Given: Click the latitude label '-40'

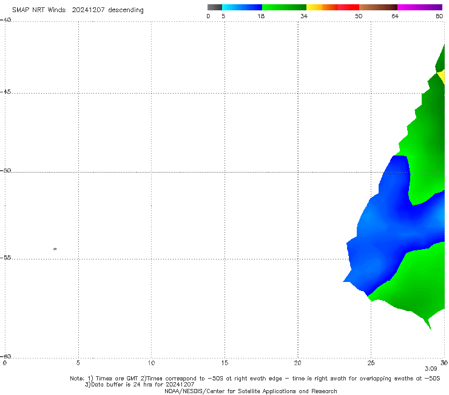Looking at the screenshot, I should 5,20.
